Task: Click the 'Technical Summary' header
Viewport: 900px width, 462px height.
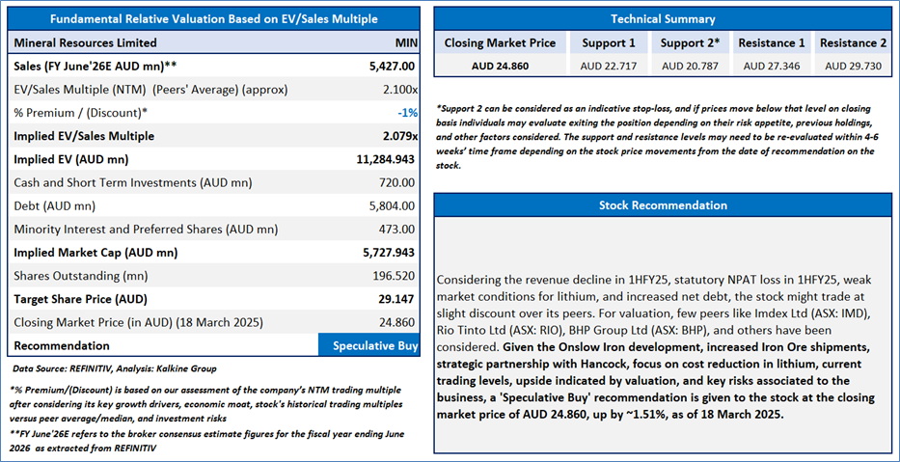Action: [663, 19]
